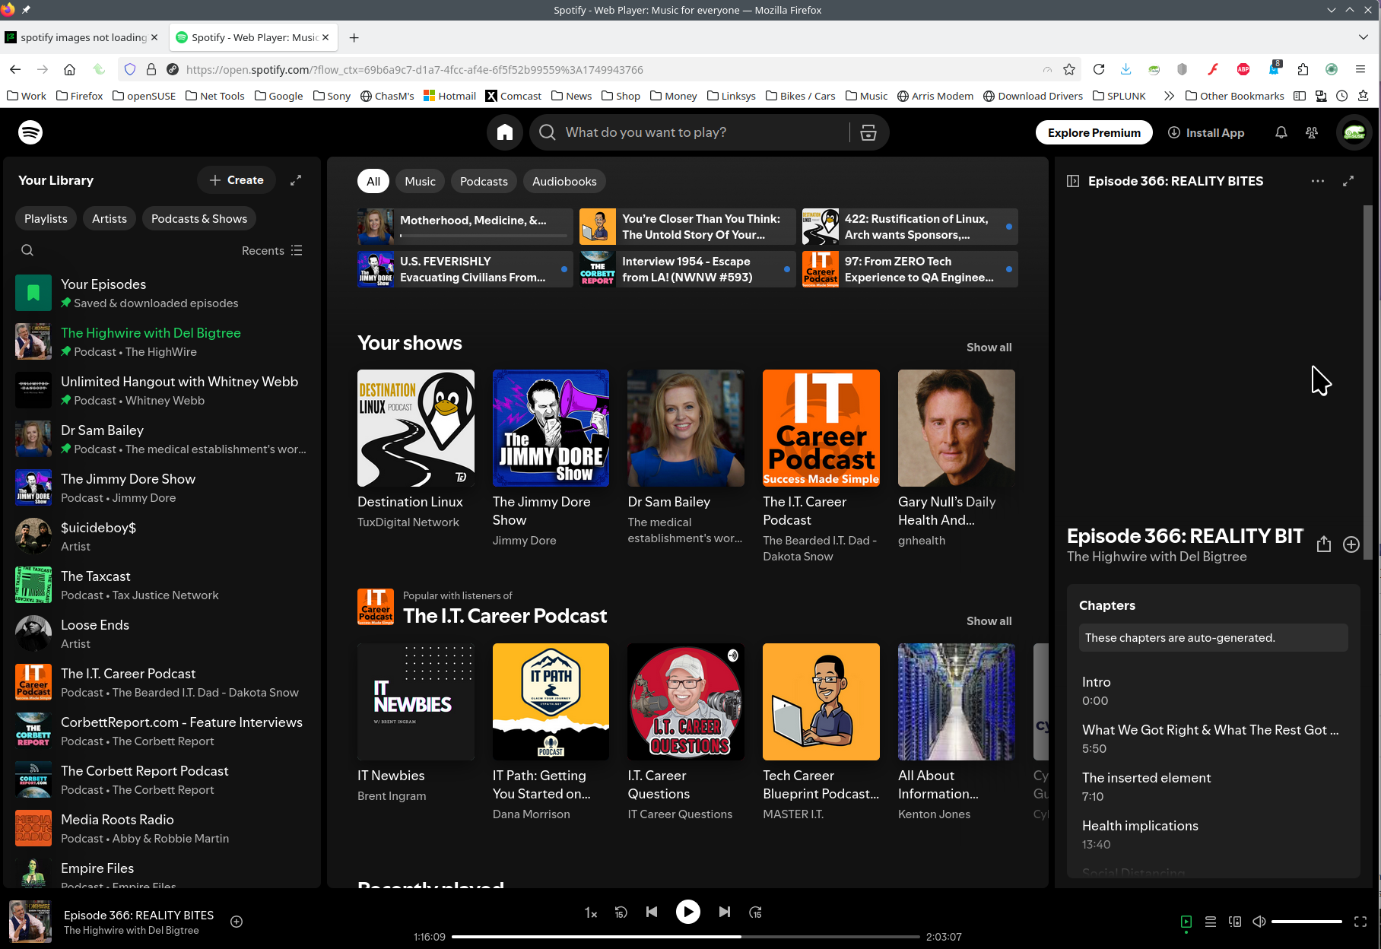Open Connect to a device
Image resolution: width=1381 pixels, height=949 pixels.
click(1235, 922)
